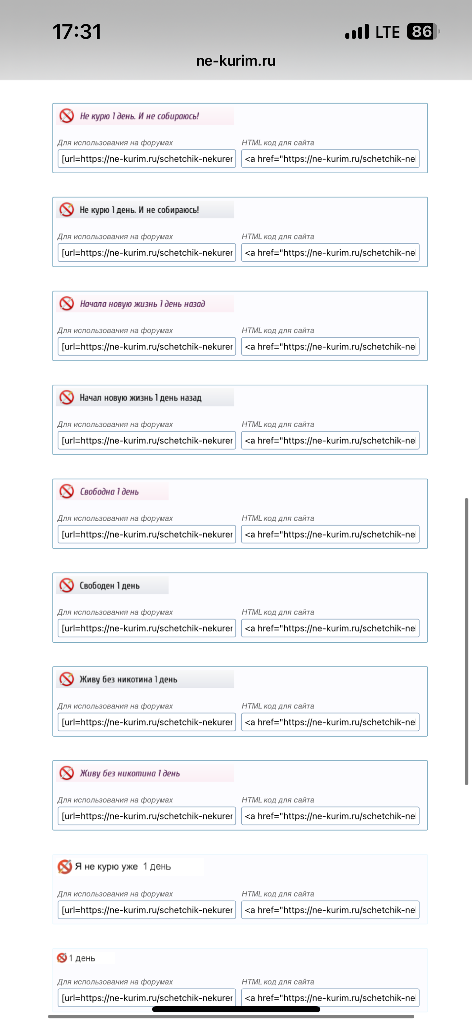Tap the no-smoking icon beside pink italic "Живу без никотина"

[x=67, y=773]
